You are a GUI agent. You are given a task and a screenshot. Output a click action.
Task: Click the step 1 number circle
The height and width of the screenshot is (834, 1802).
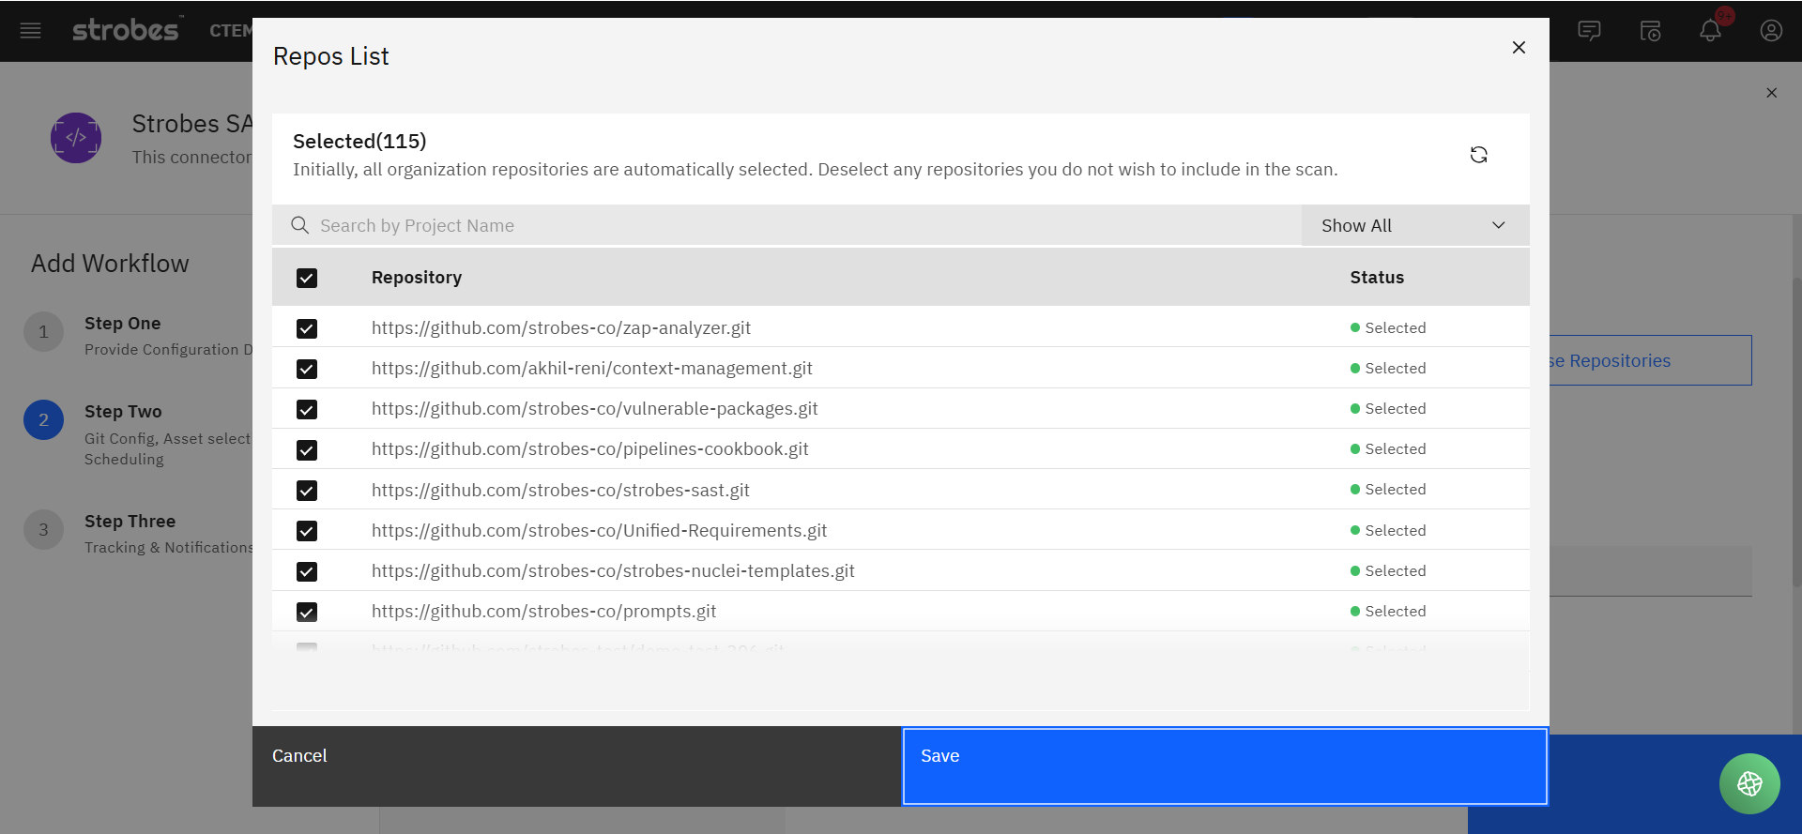(x=43, y=332)
